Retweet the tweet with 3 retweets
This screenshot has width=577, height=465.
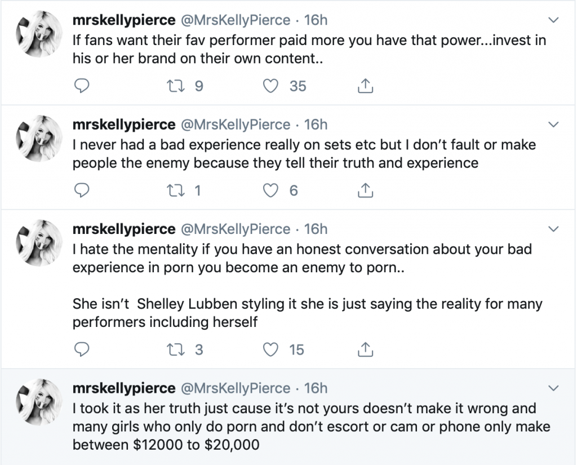175,349
